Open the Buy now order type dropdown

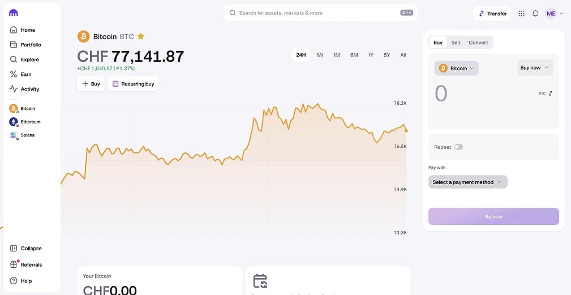535,68
